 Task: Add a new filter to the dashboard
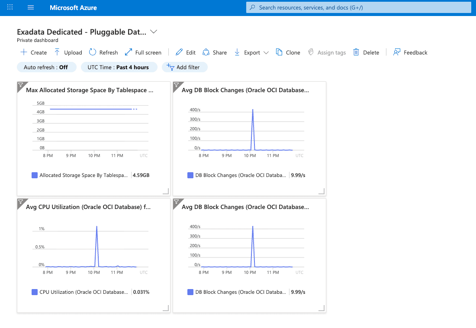point(185,67)
